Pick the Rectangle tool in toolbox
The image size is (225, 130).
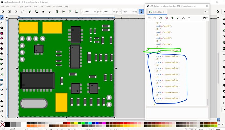(2, 33)
